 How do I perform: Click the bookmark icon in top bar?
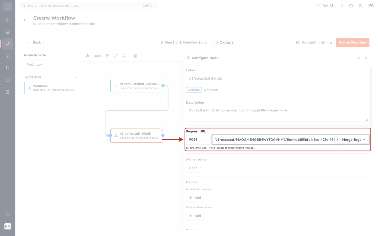point(341,6)
